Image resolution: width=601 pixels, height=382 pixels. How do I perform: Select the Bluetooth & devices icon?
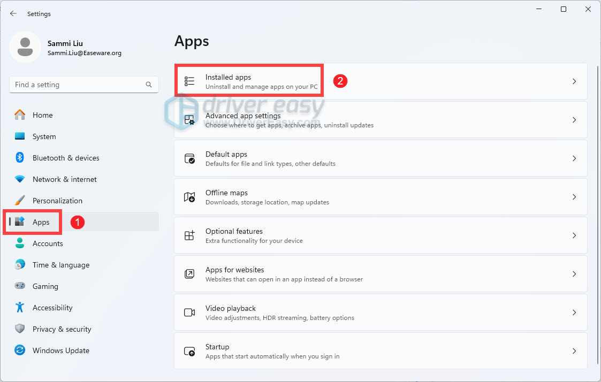20,157
